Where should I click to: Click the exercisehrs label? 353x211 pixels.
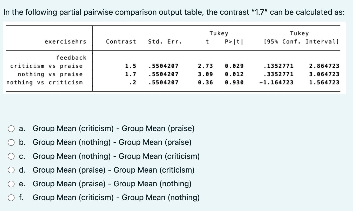(66, 41)
